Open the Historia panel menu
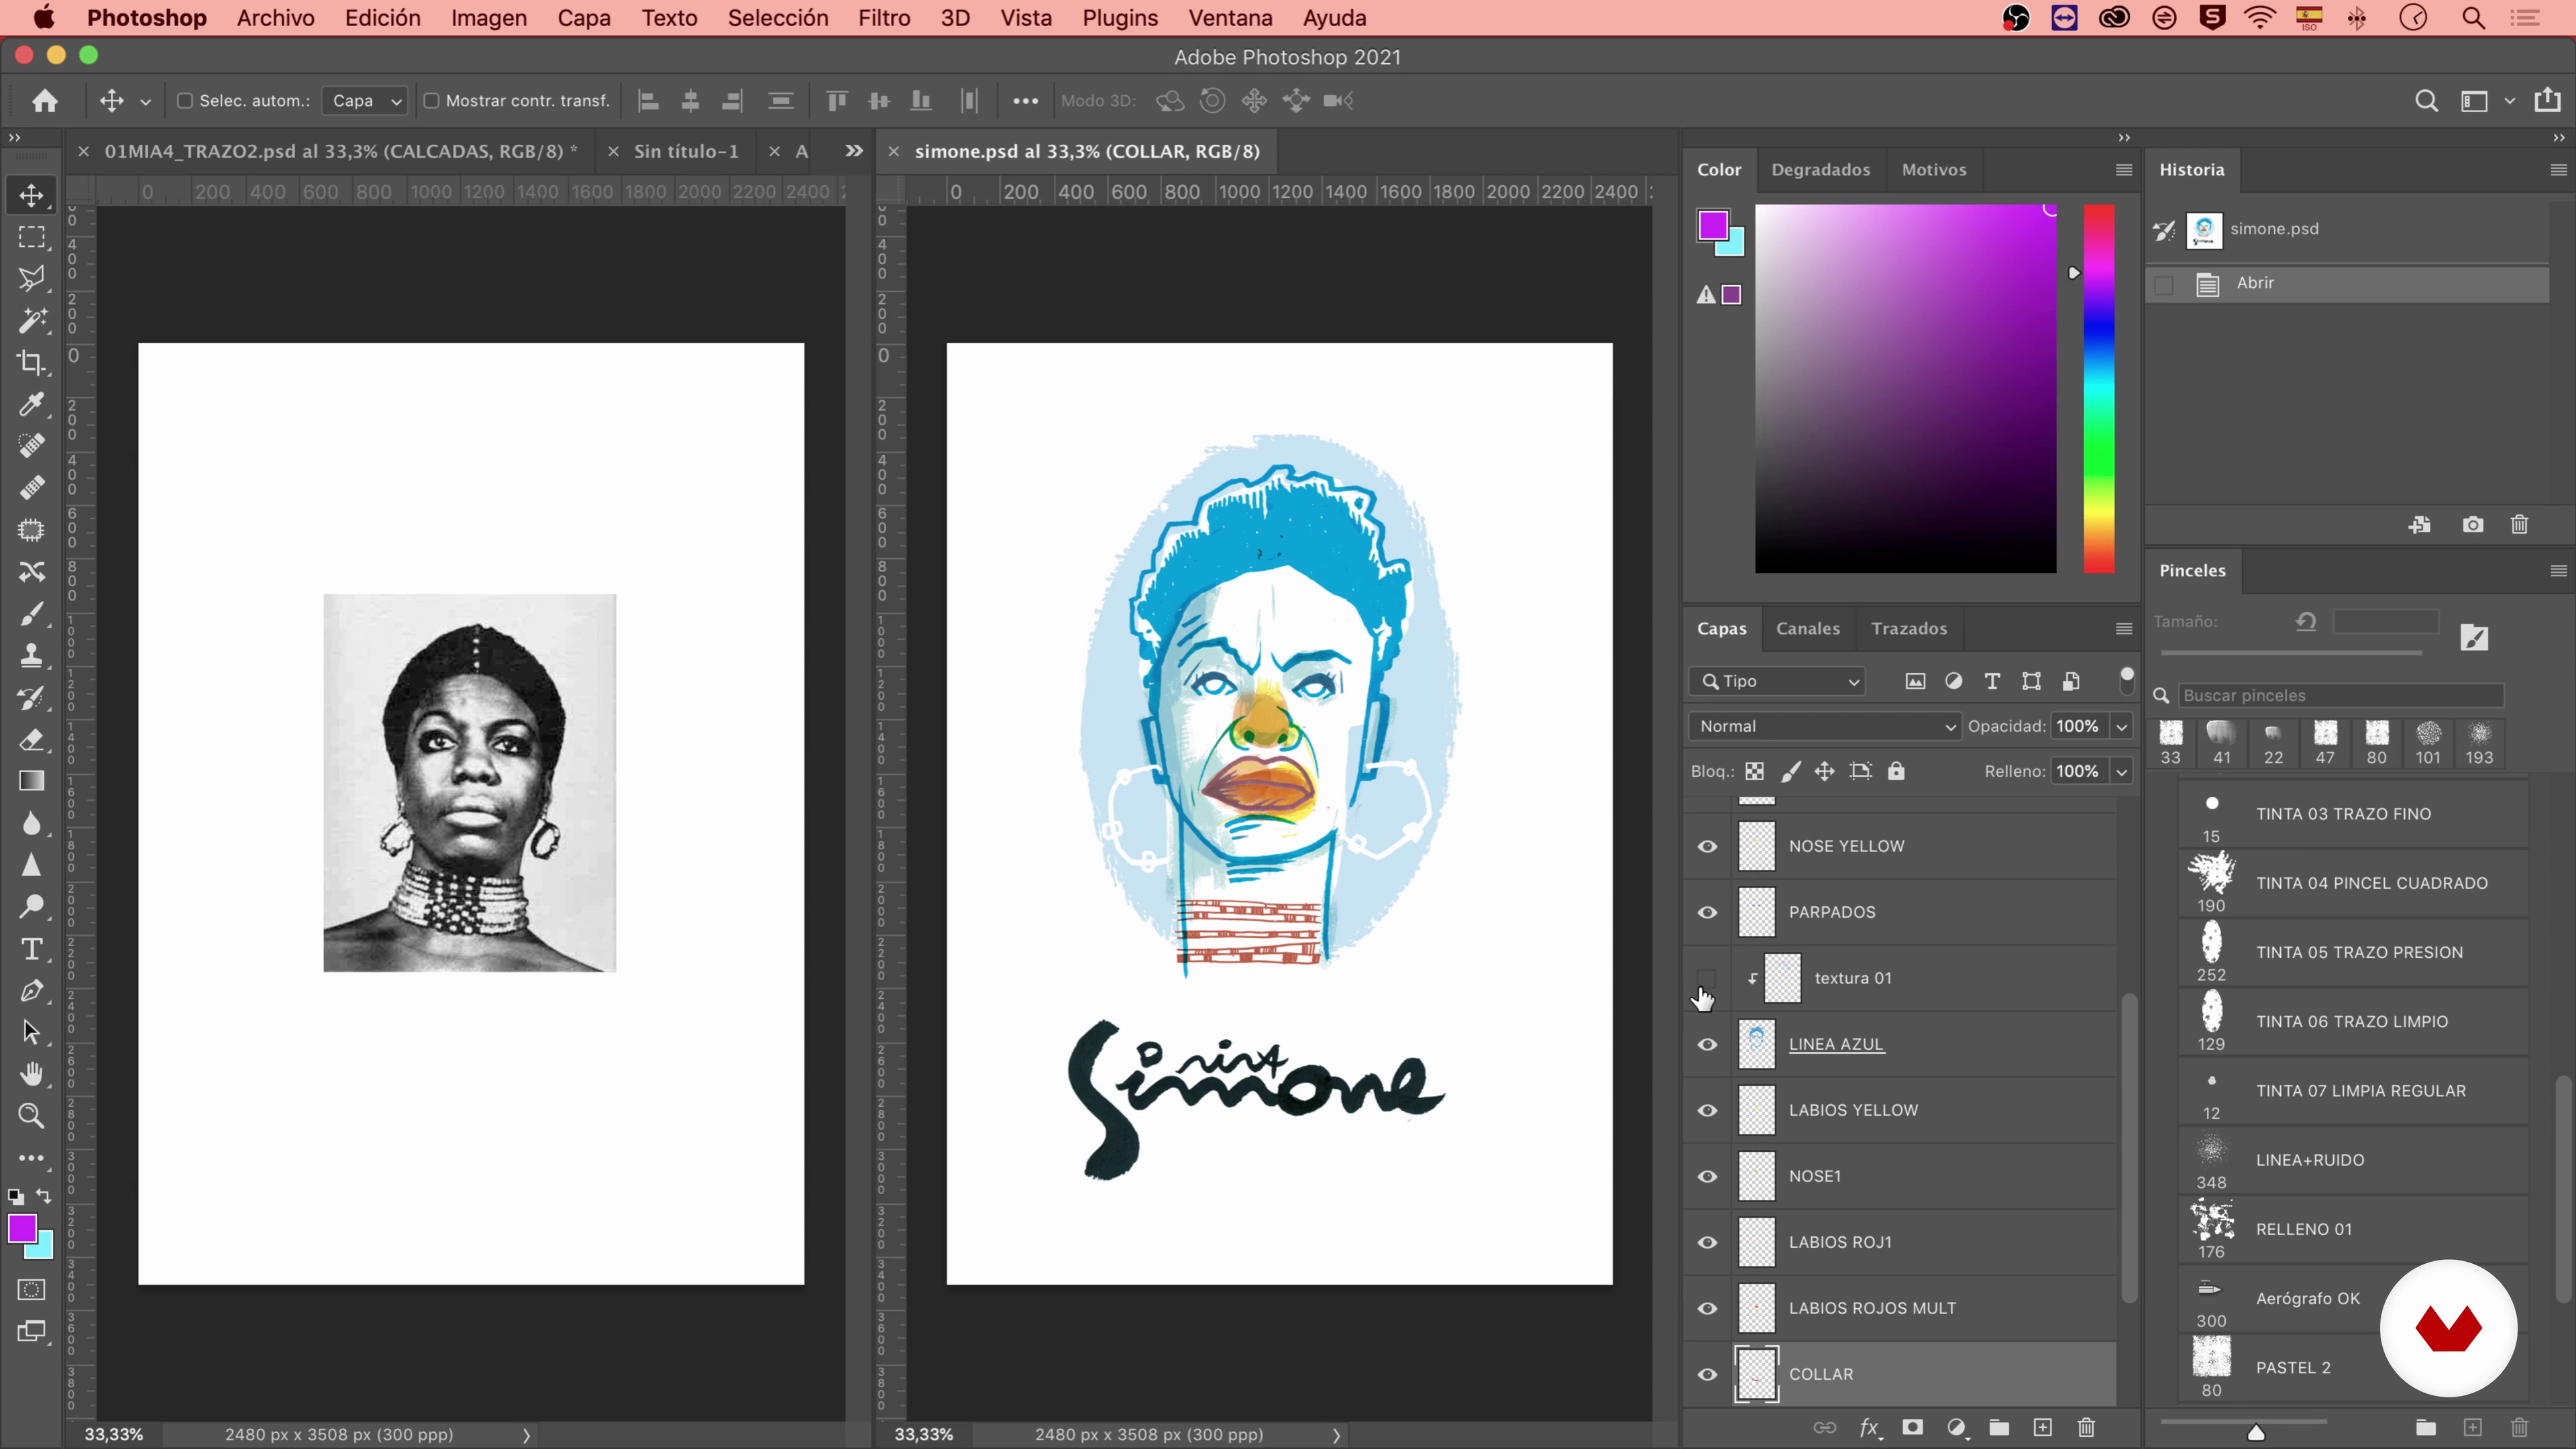The height and width of the screenshot is (1449, 2576). (x=2558, y=170)
